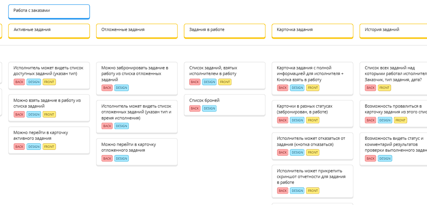This screenshot has width=427, height=205.
Task: Click DESIGN tag on "Исполнитель может прикрепить скриншот" card
Action: click(x=297, y=191)
